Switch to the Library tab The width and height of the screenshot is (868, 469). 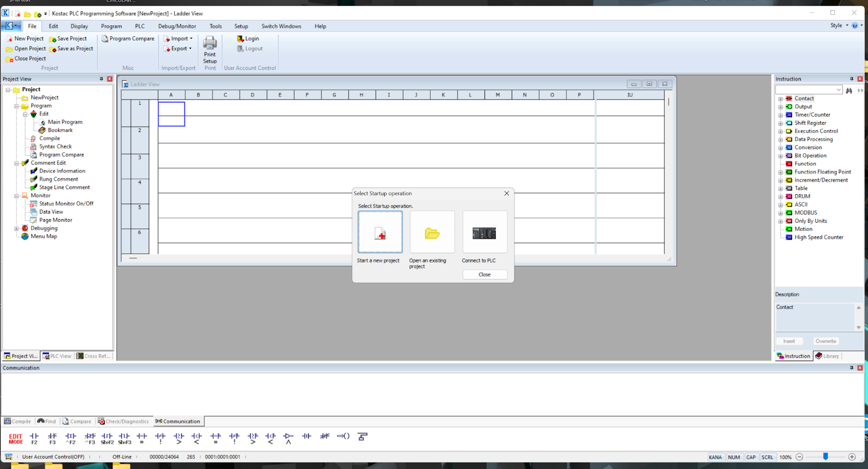point(827,356)
